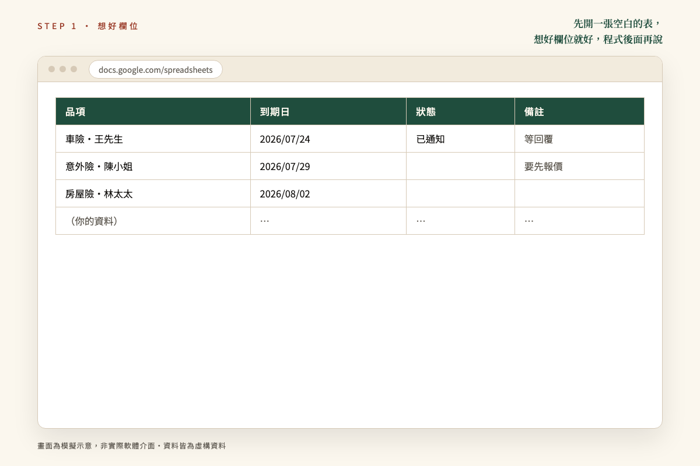
Task: Click the cell 車險・王先生
Action: [153, 139]
